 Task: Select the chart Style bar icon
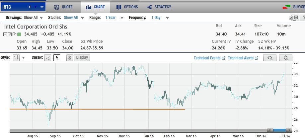[x=16, y=57]
